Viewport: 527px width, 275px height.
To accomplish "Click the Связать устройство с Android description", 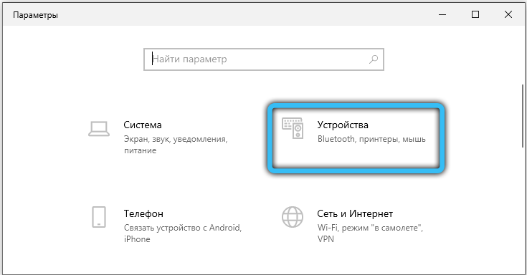I will pos(183,233).
